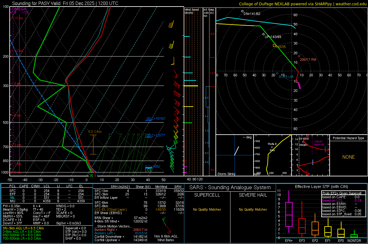The image size is (368, 244).
Task: Click the 'Prob EF2+ Given Supercell' heading
Action: (342, 193)
